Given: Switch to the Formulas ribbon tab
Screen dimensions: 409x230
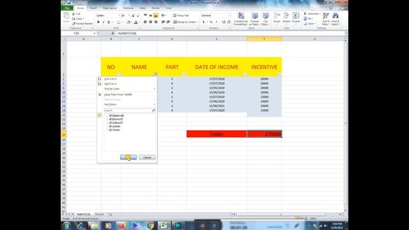Looking at the screenshot, I should pyautogui.click(x=128, y=8).
